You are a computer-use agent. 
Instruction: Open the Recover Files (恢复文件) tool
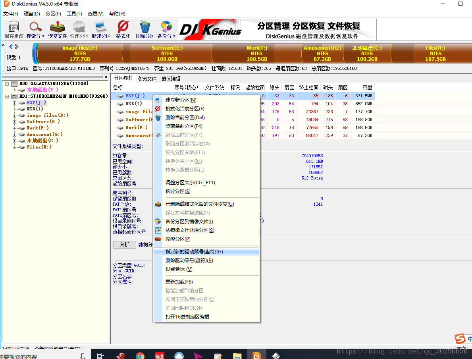tap(58, 30)
